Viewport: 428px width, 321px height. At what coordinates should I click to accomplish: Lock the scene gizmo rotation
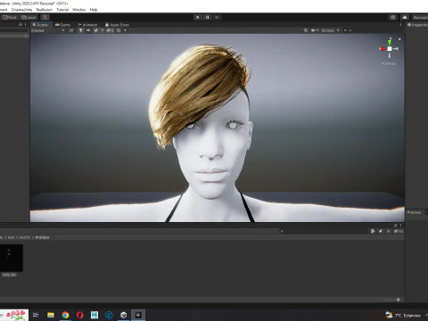[x=399, y=39]
